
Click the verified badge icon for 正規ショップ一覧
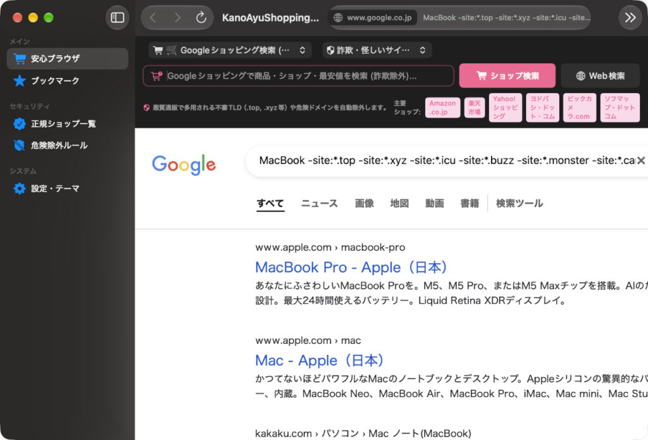point(20,123)
